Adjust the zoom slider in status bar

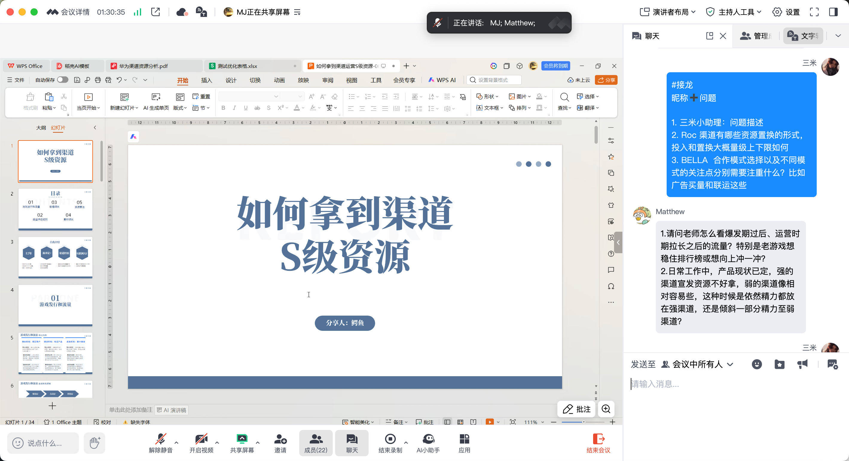[583, 422]
